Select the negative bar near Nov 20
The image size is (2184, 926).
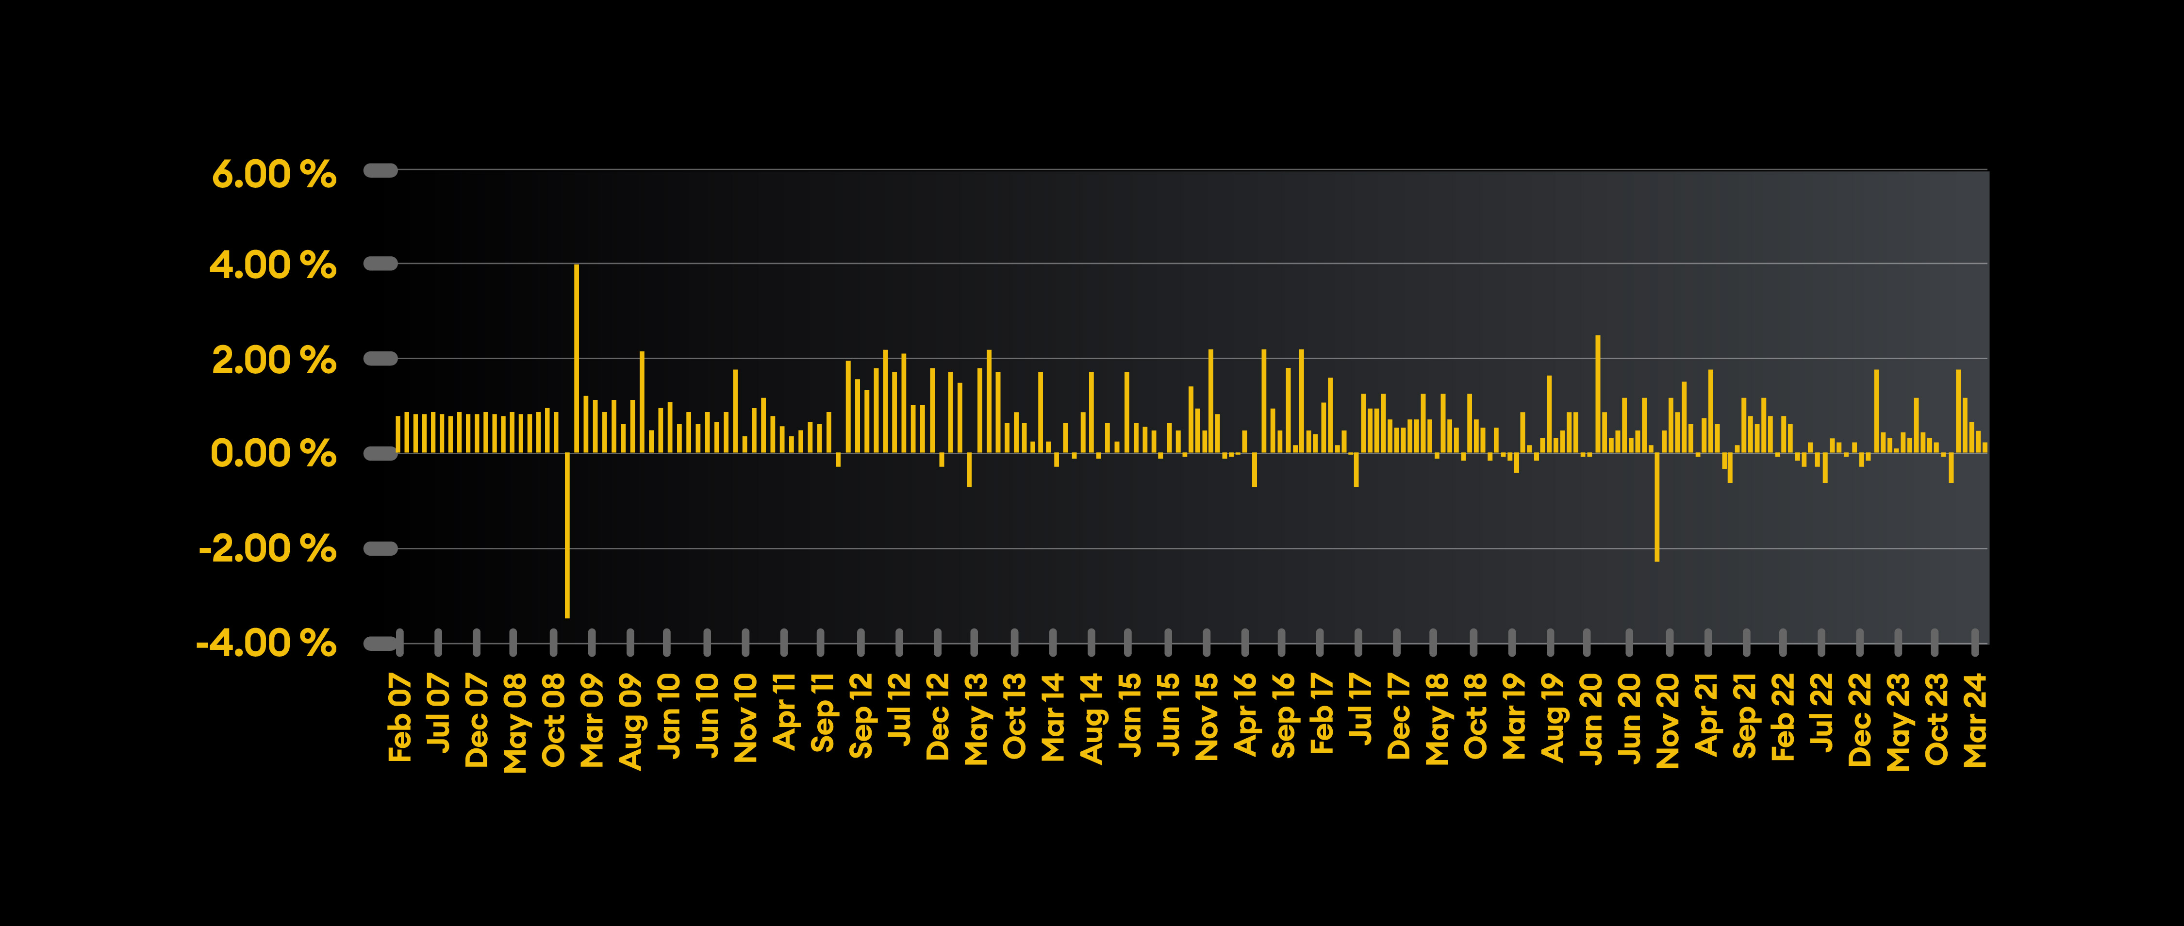[1656, 506]
